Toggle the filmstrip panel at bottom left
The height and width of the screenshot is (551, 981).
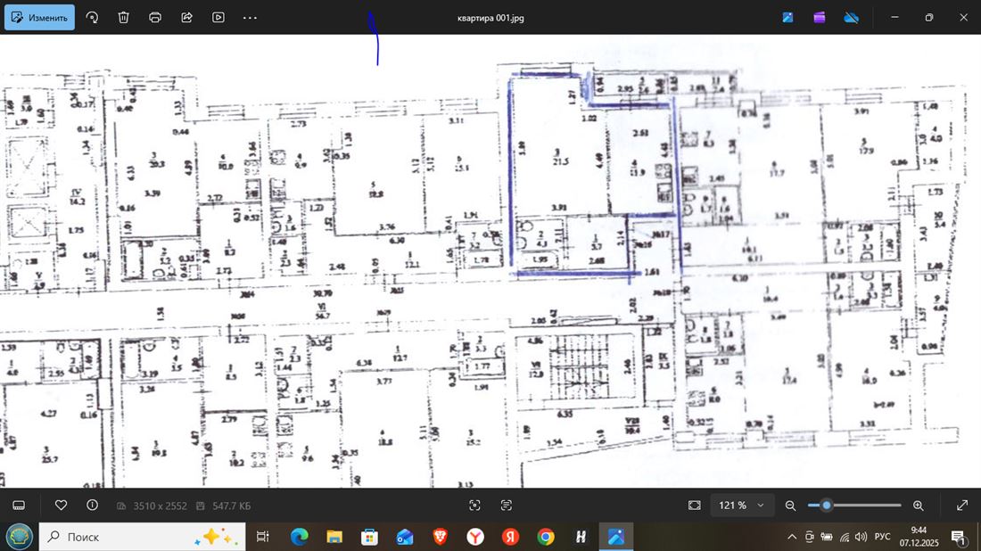pos(18,505)
